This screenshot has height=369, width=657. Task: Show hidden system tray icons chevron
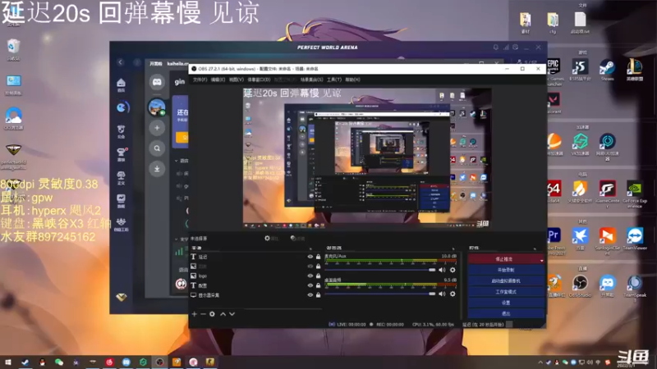[x=540, y=362]
